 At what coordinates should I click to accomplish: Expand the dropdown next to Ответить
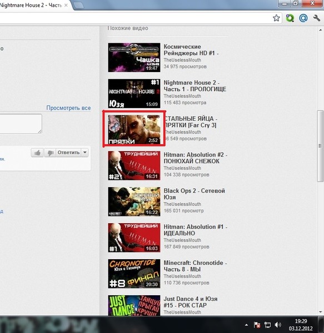[x=84, y=153]
